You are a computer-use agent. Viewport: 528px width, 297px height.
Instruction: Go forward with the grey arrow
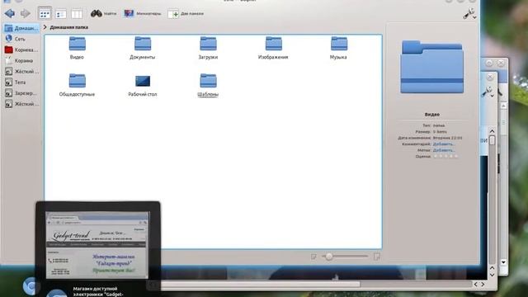click(26, 13)
